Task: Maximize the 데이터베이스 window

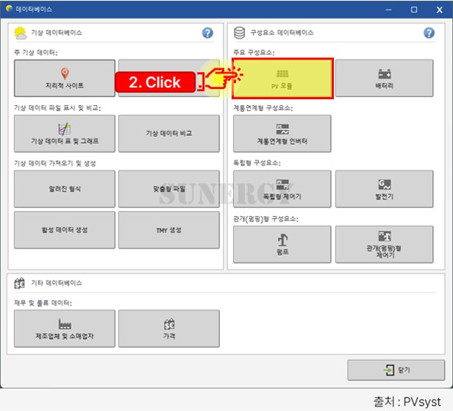Action: 414,10
